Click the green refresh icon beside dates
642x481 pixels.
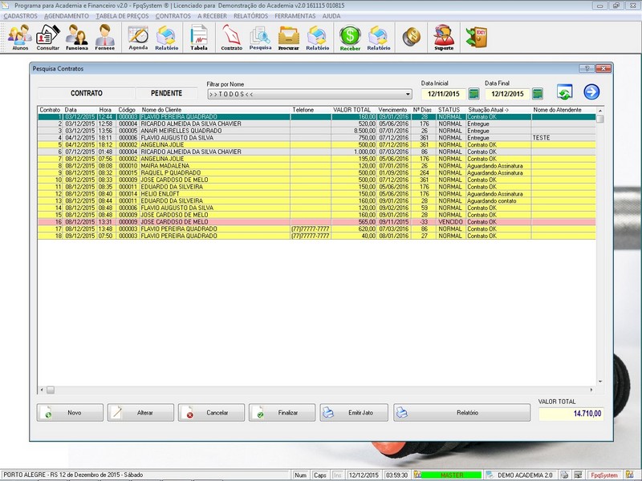[564, 93]
